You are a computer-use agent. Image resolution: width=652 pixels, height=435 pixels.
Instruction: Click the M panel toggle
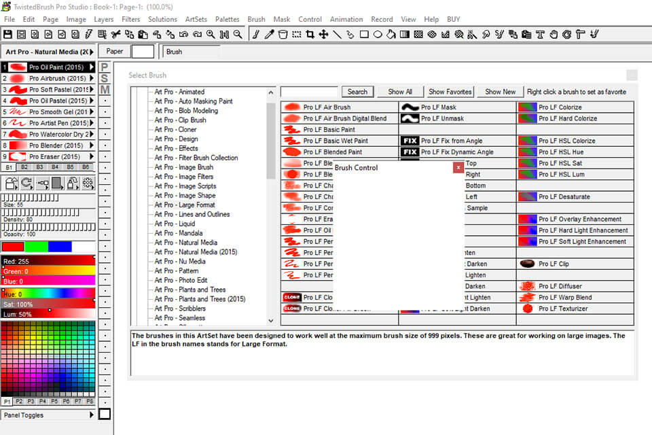[x=105, y=90]
